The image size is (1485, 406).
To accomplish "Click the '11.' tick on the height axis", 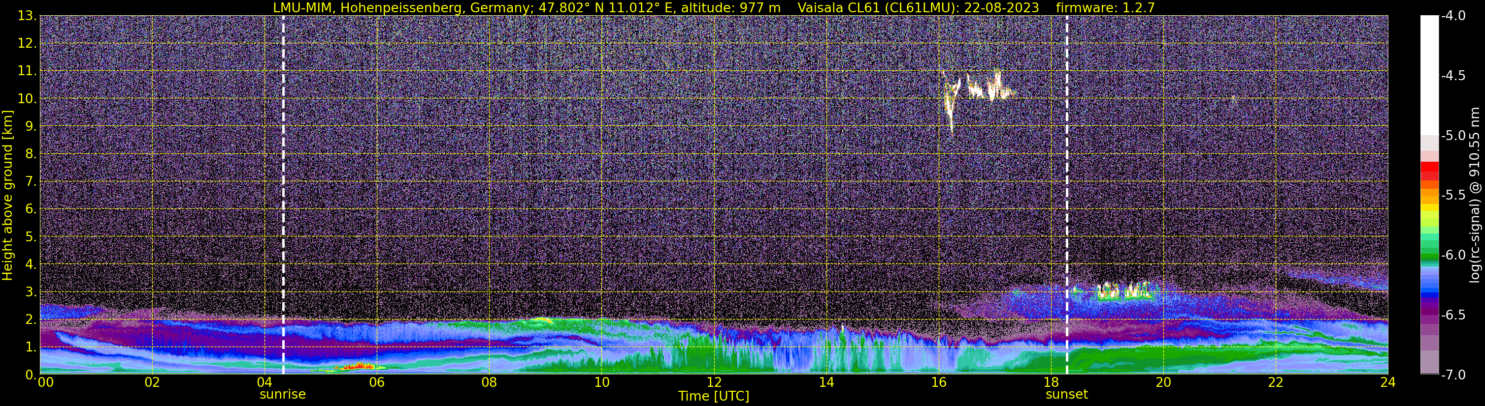I will coord(27,71).
